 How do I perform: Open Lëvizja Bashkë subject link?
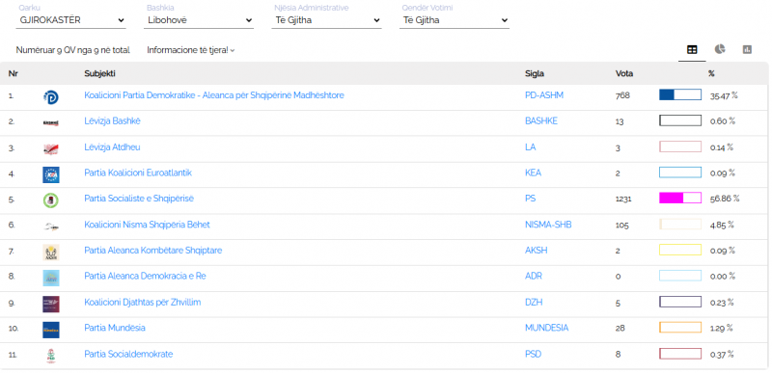(x=112, y=120)
